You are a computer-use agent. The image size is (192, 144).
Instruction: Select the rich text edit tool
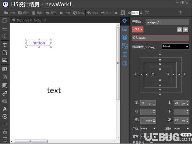(x=5, y=52)
